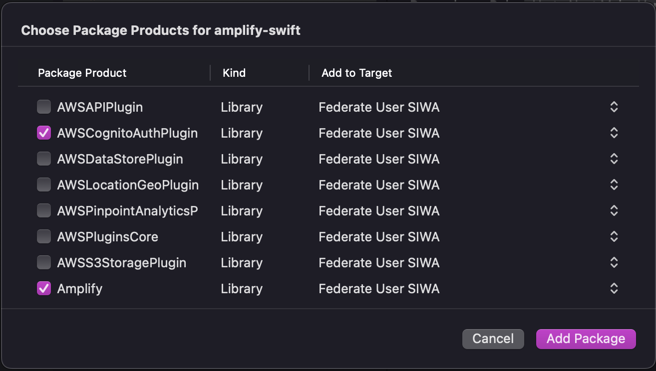This screenshot has height=371, width=656.
Task: Cancel the package products dialog
Action: (493, 339)
